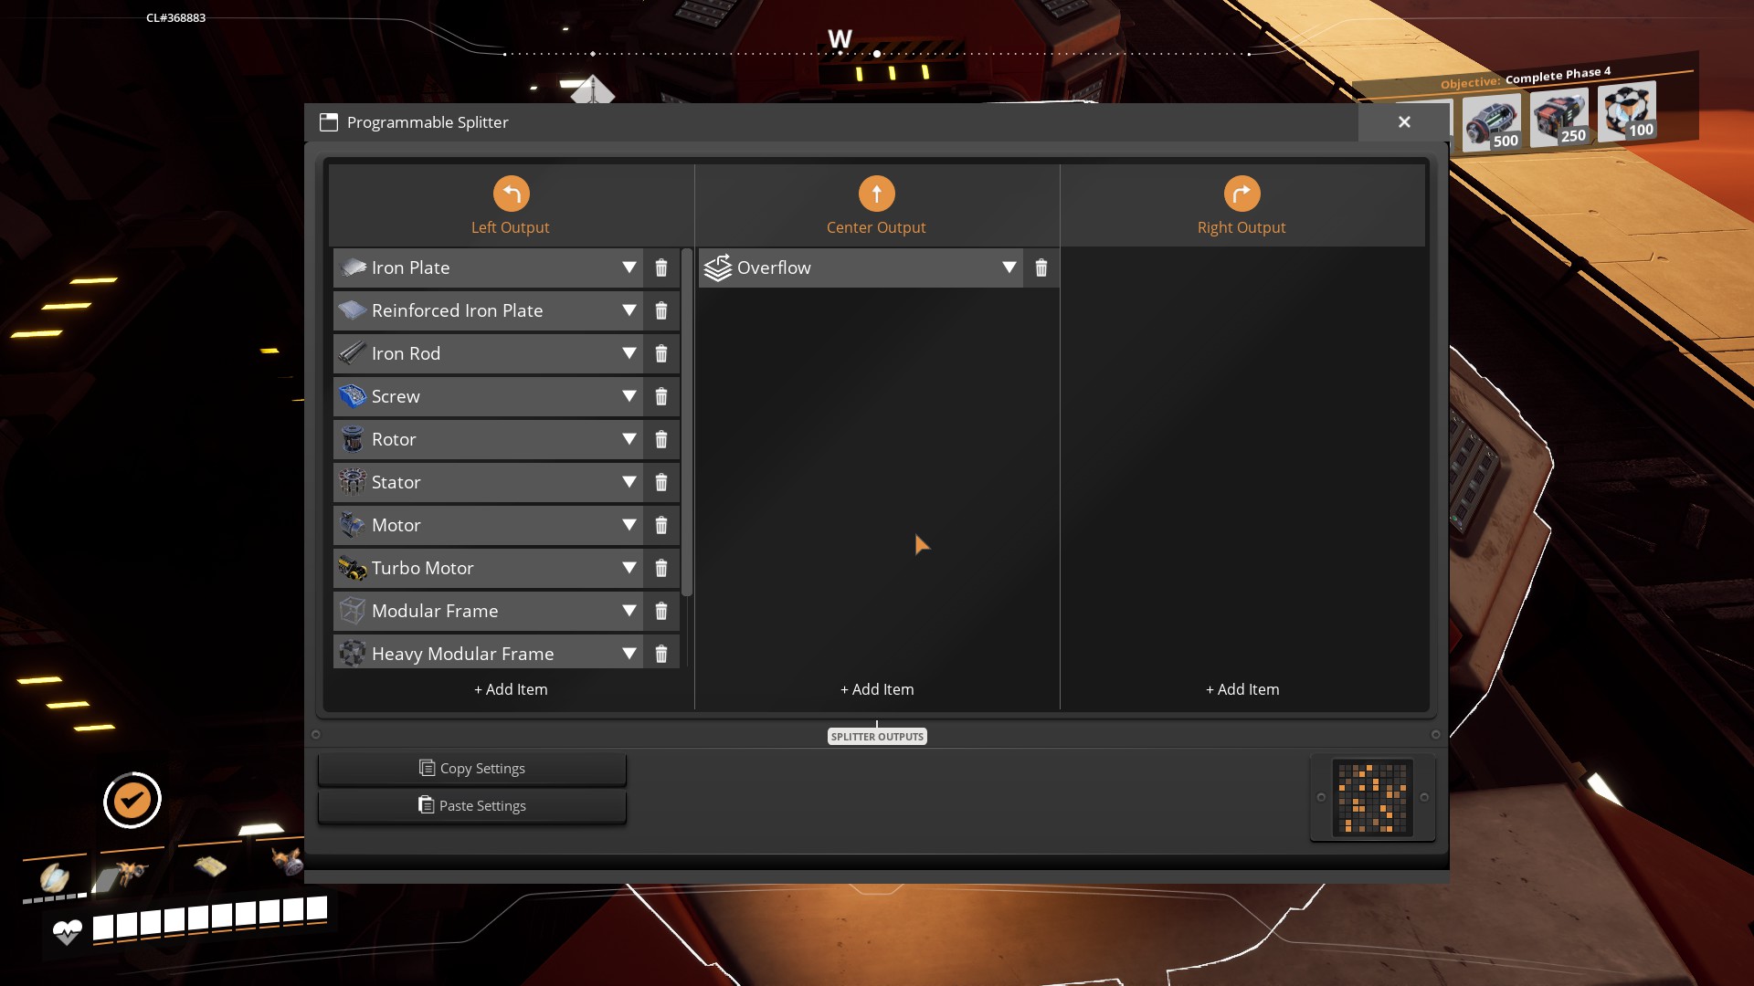Expand the Modular Frame dropdown

[629, 612]
